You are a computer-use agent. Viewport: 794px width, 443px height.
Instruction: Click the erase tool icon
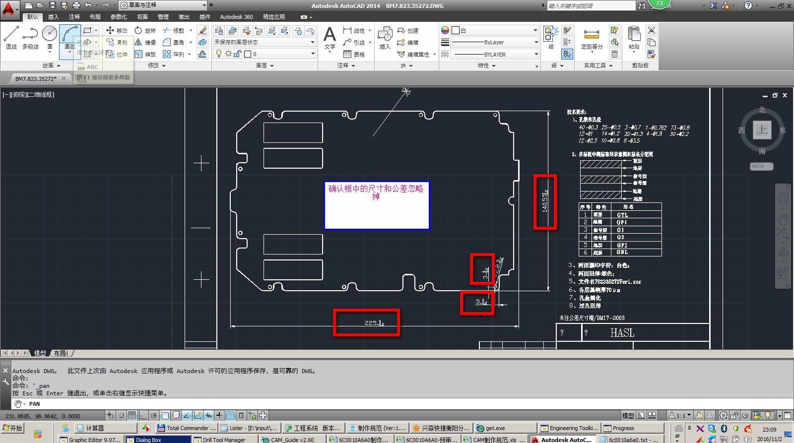point(202,30)
